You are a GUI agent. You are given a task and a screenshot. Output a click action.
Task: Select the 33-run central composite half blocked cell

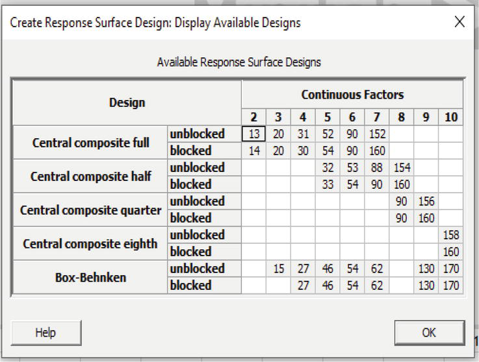[x=328, y=184]
